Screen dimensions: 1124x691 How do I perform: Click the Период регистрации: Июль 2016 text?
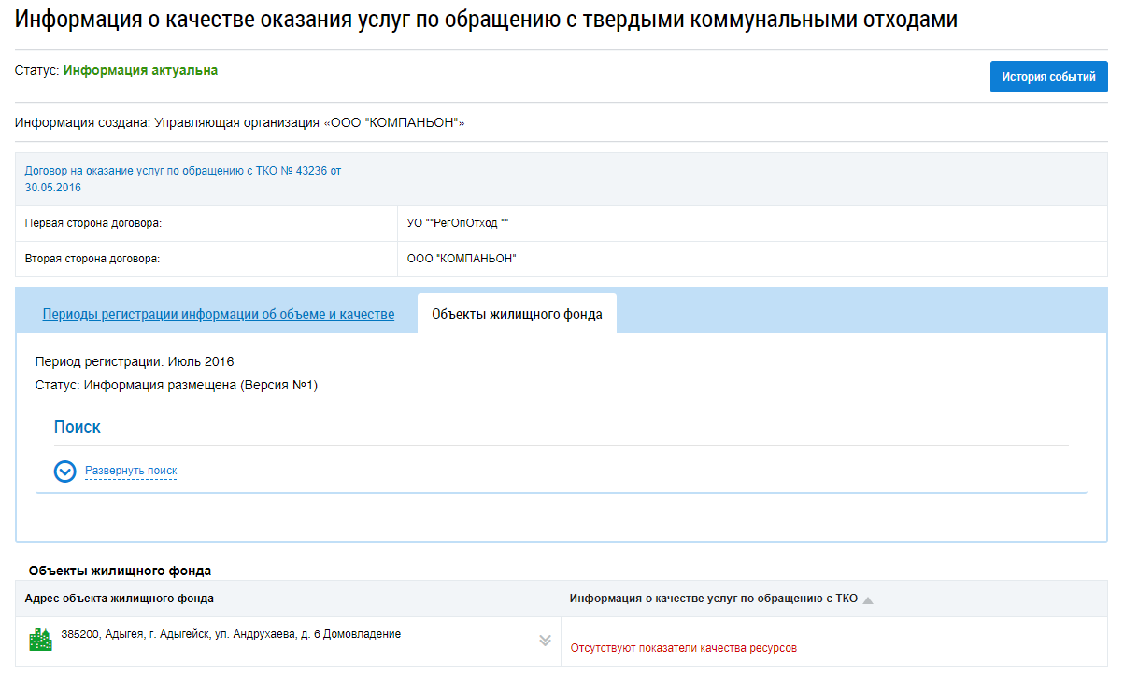pos(135,361)
